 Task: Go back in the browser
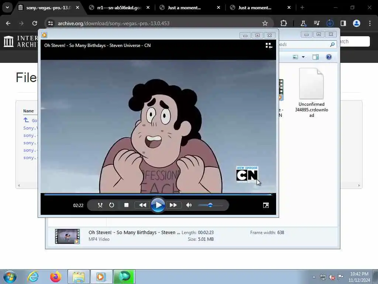pos(8,23)
